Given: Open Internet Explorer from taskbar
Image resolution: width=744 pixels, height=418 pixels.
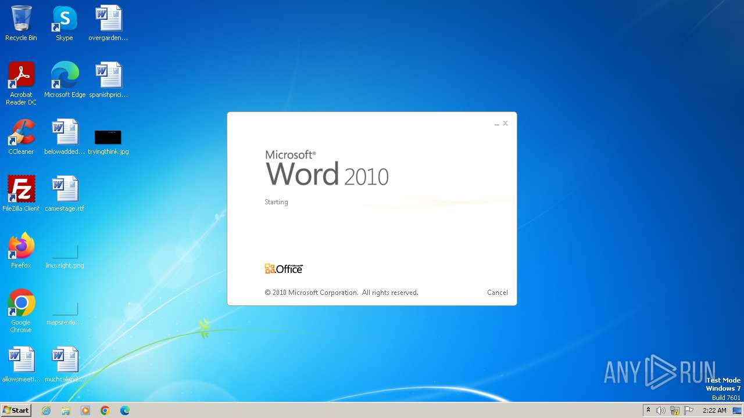Looking at the screenshot, I should click(x=46, y=410).
